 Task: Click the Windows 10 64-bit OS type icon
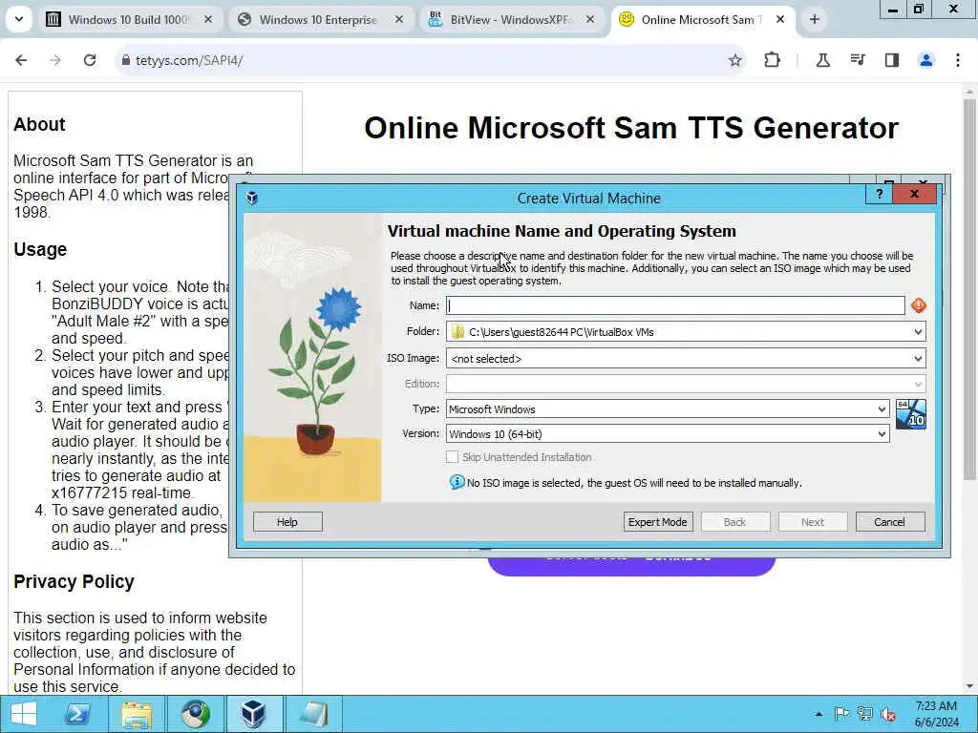(x=910, y=414)
